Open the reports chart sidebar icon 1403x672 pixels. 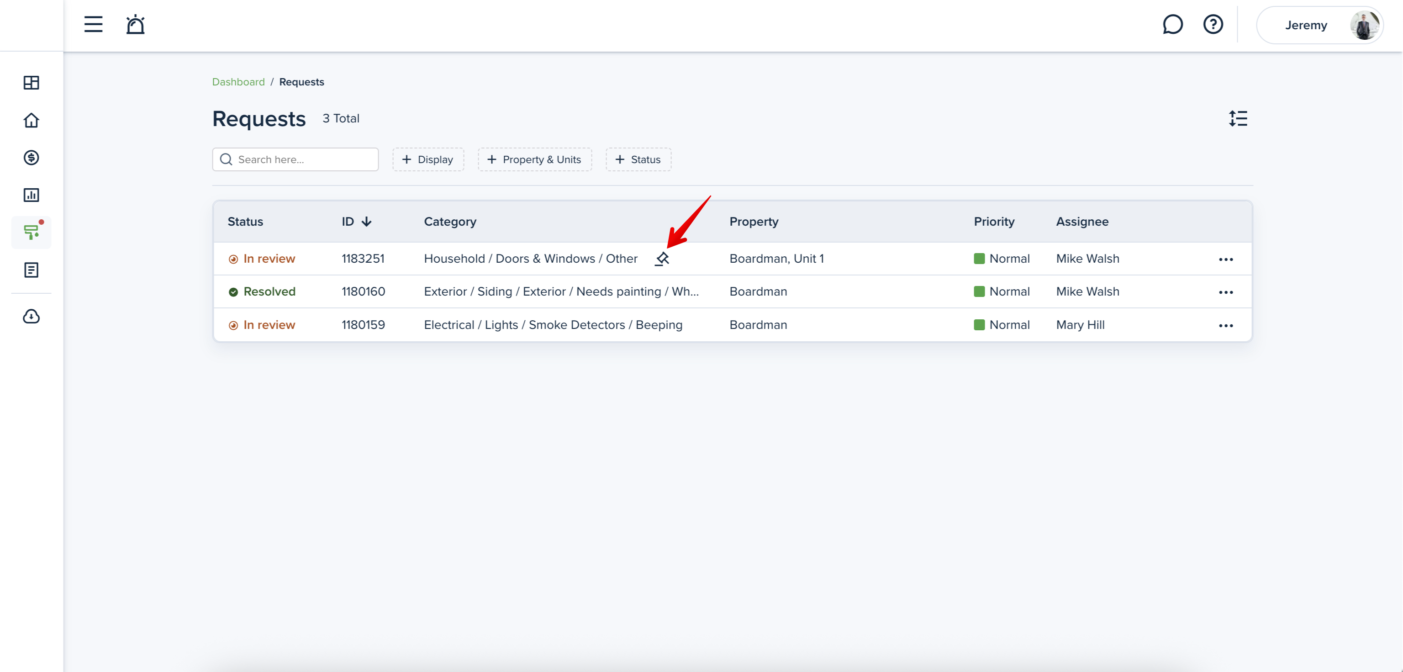pyautogui.click(x=32, y=195)
